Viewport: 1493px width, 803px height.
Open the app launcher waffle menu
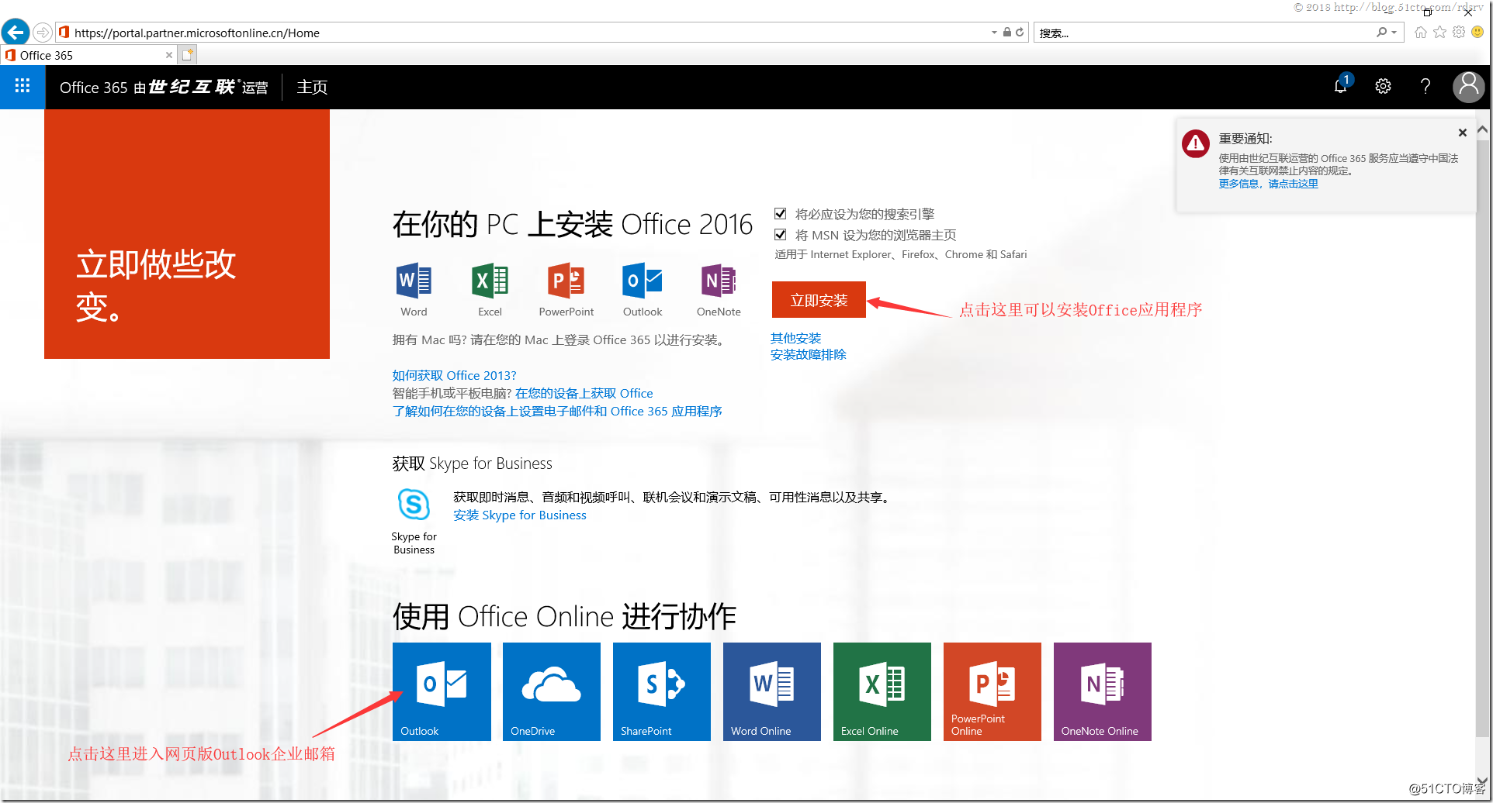pyautogui.click(x=23, y=86)
